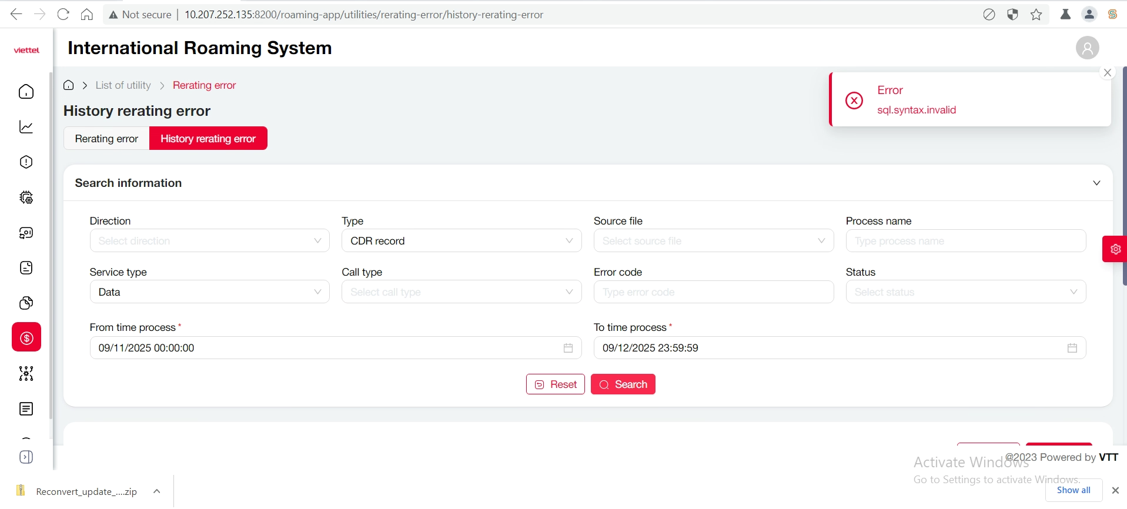Click the breadcrumb home icon
Viewport: 1127px width, 509px height.
point(69,85)
